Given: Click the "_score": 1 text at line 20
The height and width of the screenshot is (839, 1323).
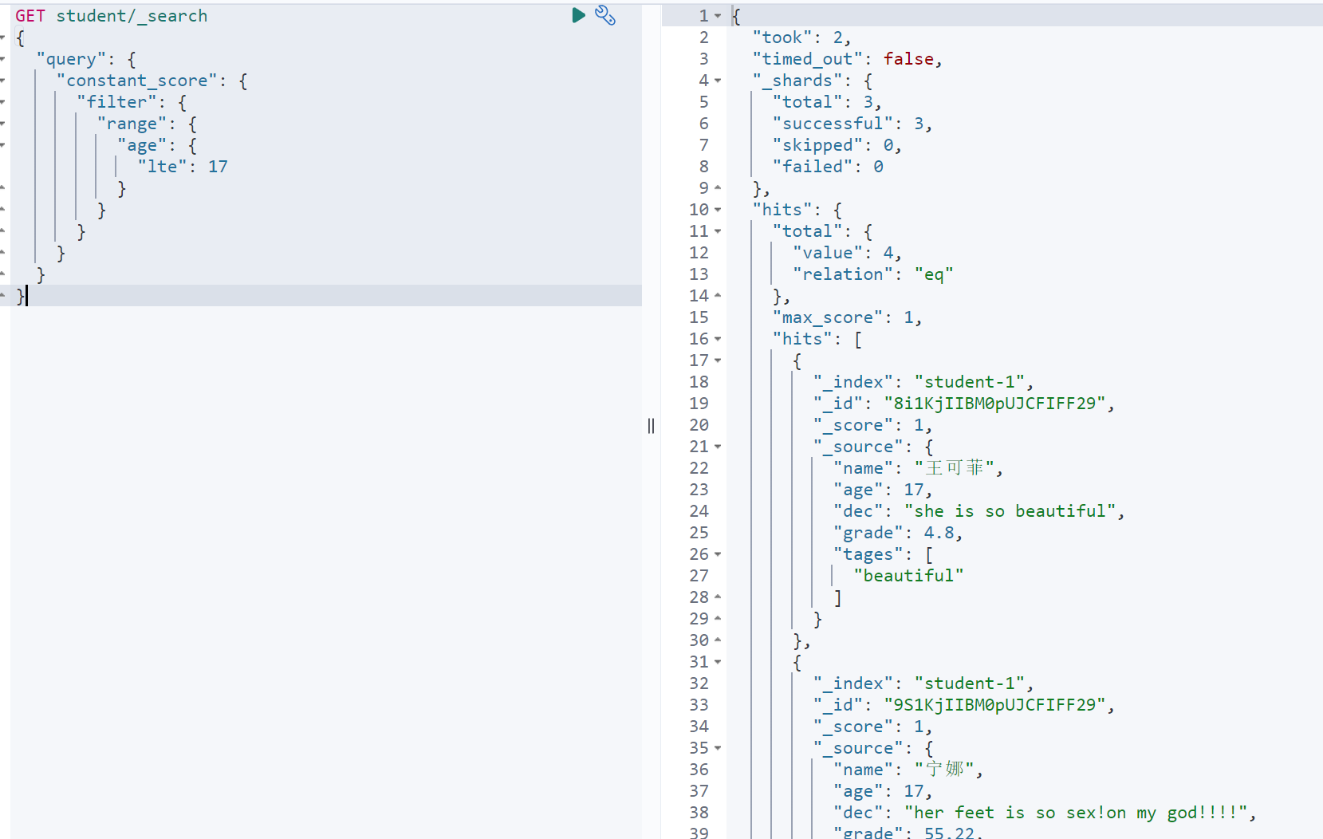Looking at the screenshot, I should (x=872, y=425).
